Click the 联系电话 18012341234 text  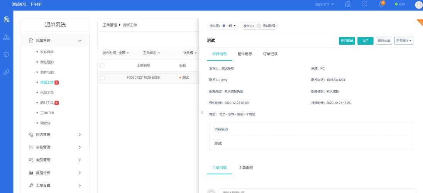[x=328, y=80]
